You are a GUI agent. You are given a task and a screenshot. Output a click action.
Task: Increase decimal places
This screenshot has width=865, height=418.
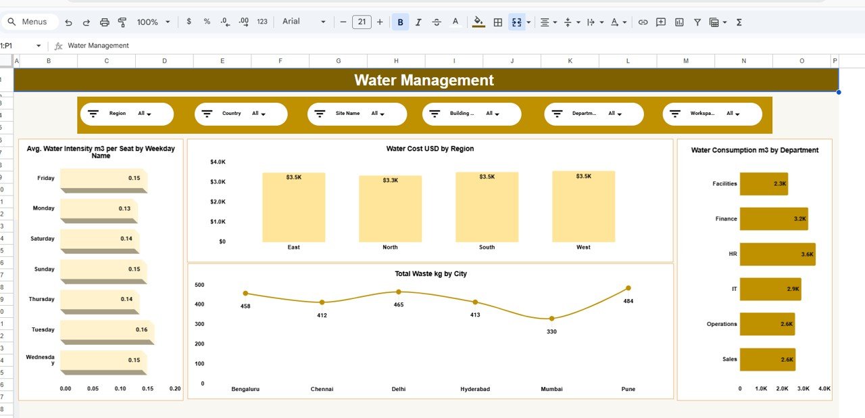pyautogui.click(x=243, y=22)
